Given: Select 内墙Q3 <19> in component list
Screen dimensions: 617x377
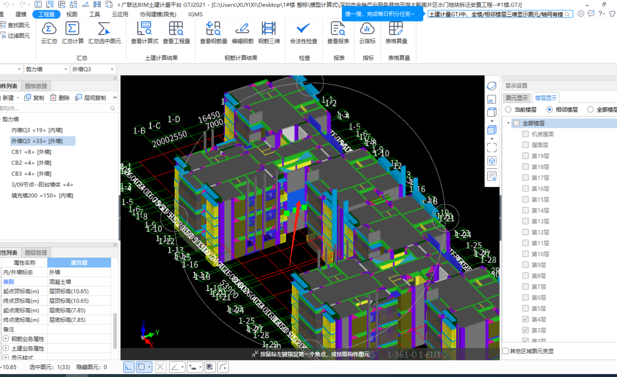Looking at the screenshot, I should pyautogui.click(x=37, y=130).
